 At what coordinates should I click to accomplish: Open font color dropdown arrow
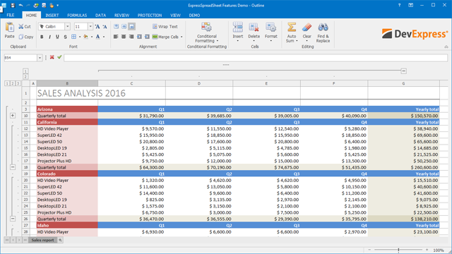coord(104,37)
